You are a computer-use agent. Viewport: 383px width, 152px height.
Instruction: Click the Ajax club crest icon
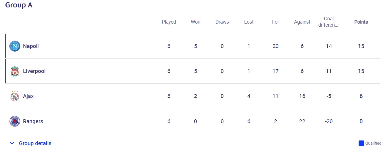(x=15, y=96)
